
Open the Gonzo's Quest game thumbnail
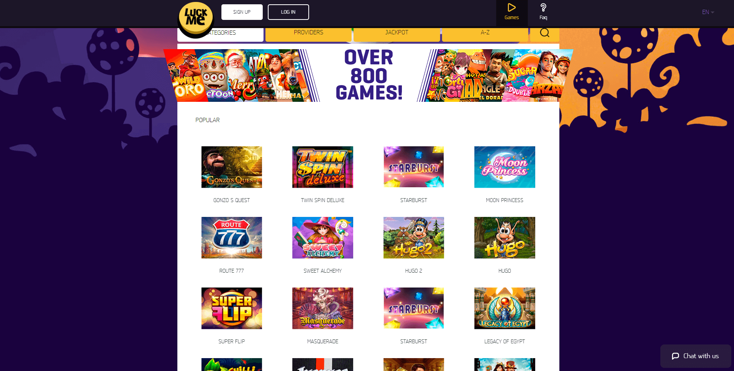[232, 167]
